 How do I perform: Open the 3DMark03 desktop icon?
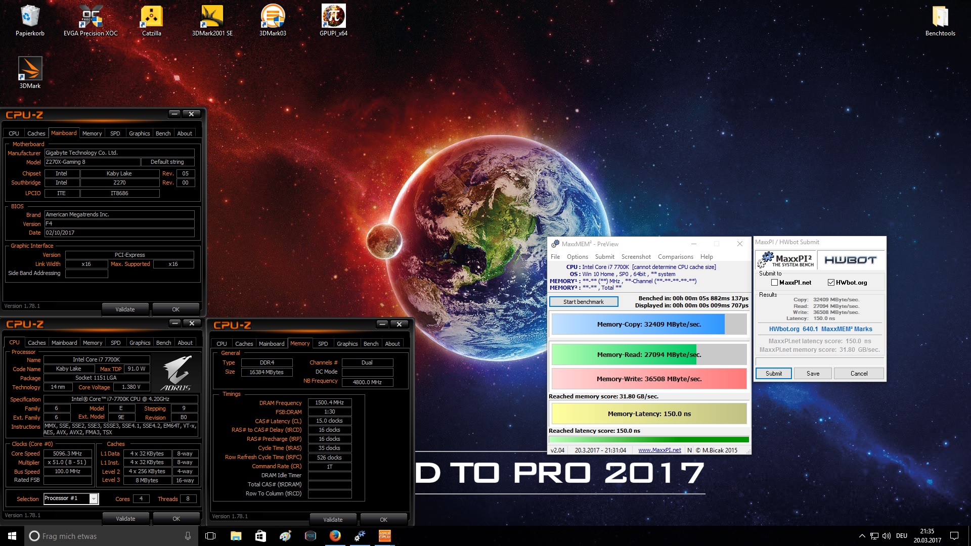pyautogui.click(x=273, y=20)
